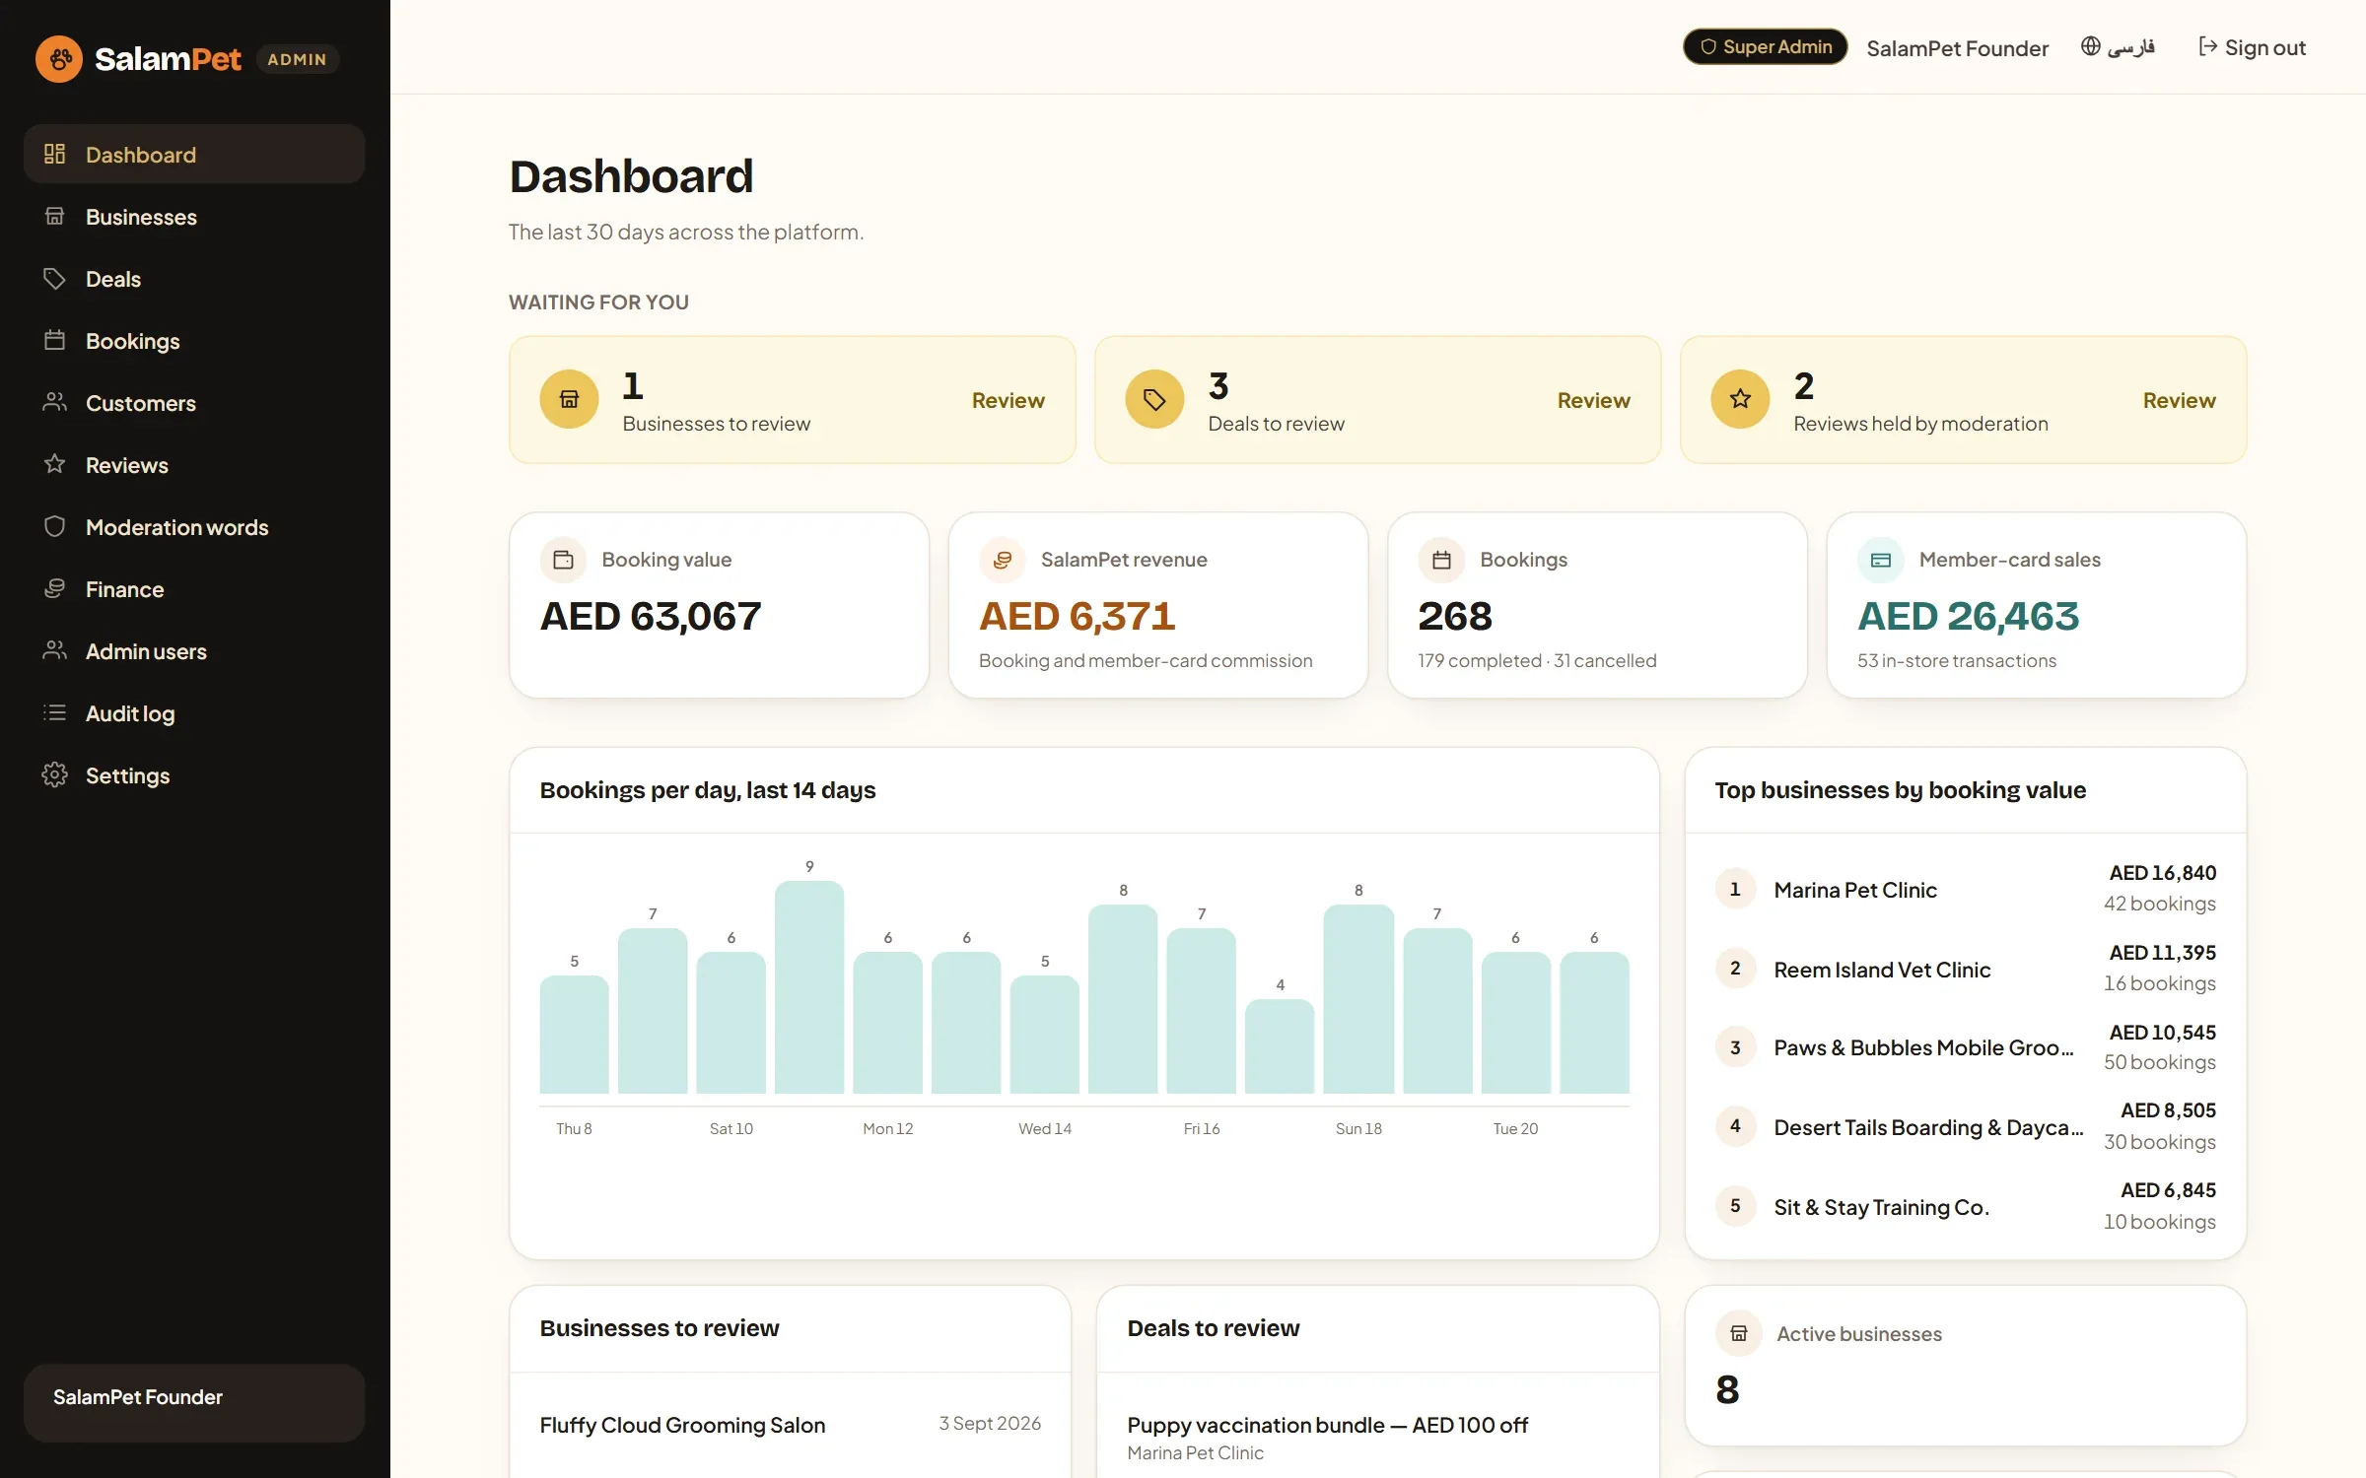Select Reem Island Vet Clinic row
The image size is (2366, 1478).
[1965, 969]
